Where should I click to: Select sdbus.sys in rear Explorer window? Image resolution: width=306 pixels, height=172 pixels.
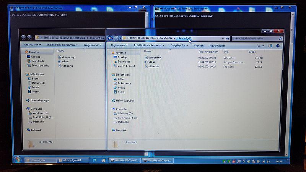pyautogui.click(x=65, y=66)
